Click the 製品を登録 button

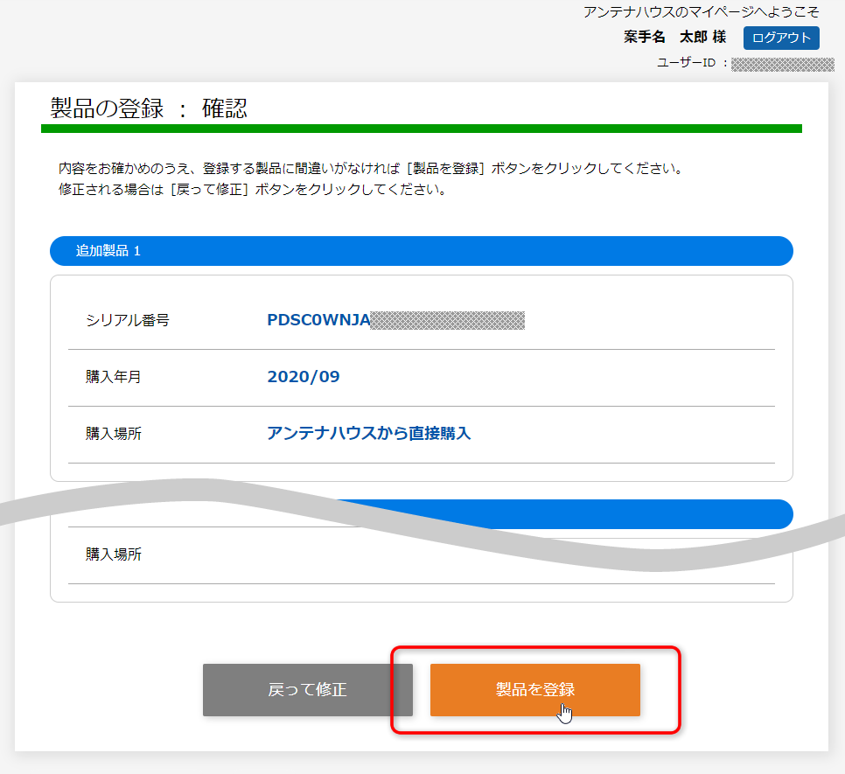point(534,690)
